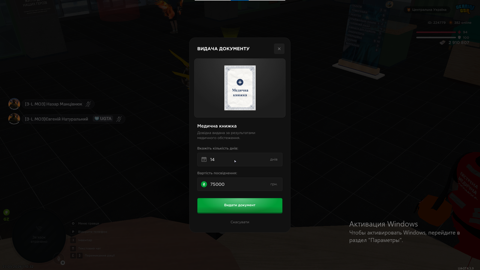480x270 pixels.
Task: Click the Медична книжка document thumbnail
Action: click(240, 88)
